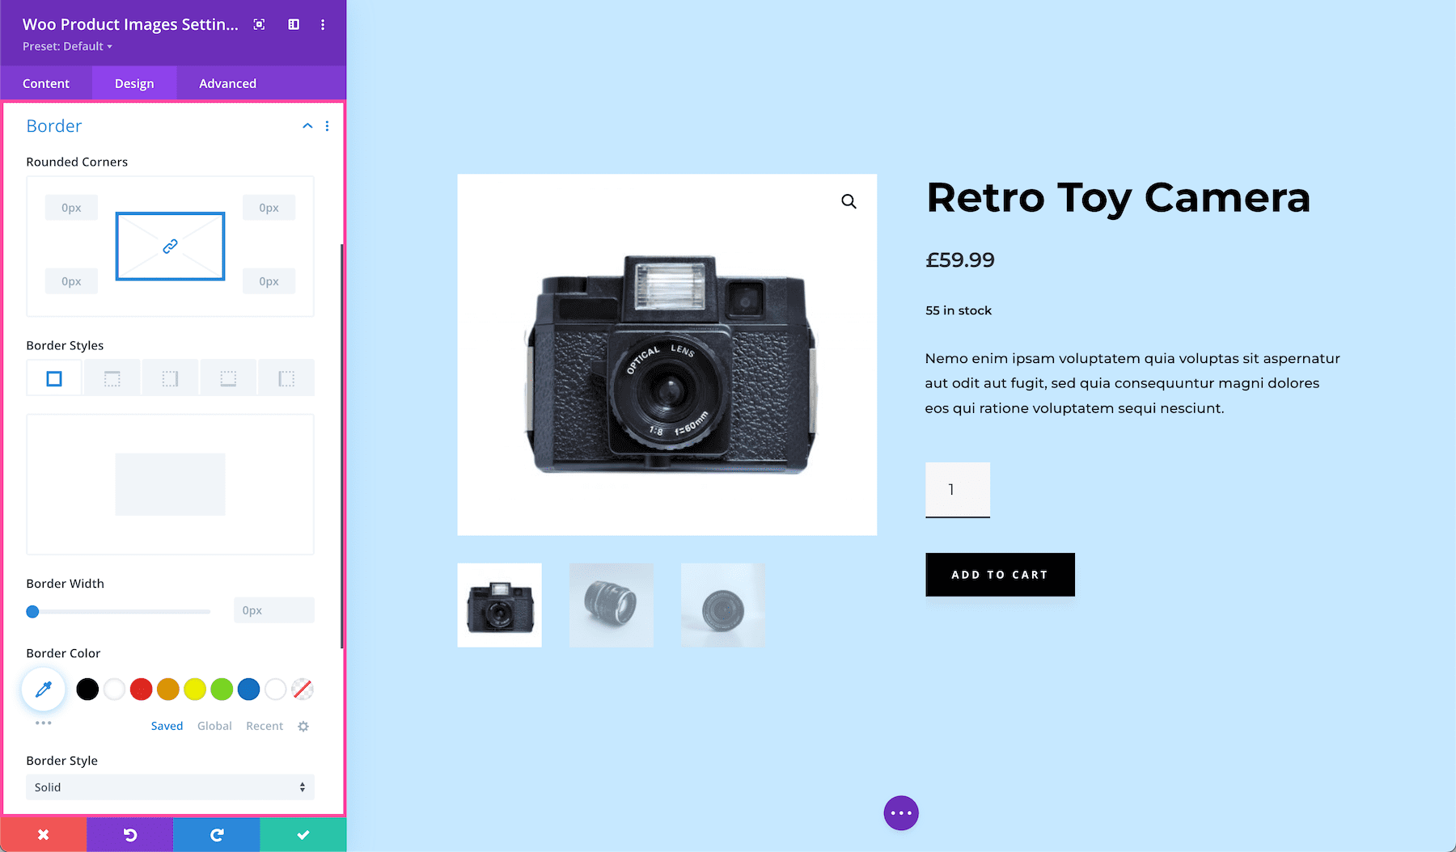Screen dimensions: 1456x852
Task: Collapse the Border section with its chevron
Action: coord(307,126)
